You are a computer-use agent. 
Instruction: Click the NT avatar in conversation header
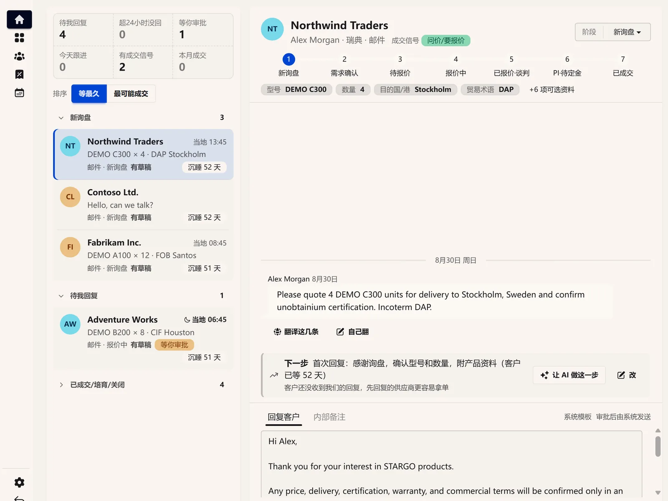[x=272, y=29]
